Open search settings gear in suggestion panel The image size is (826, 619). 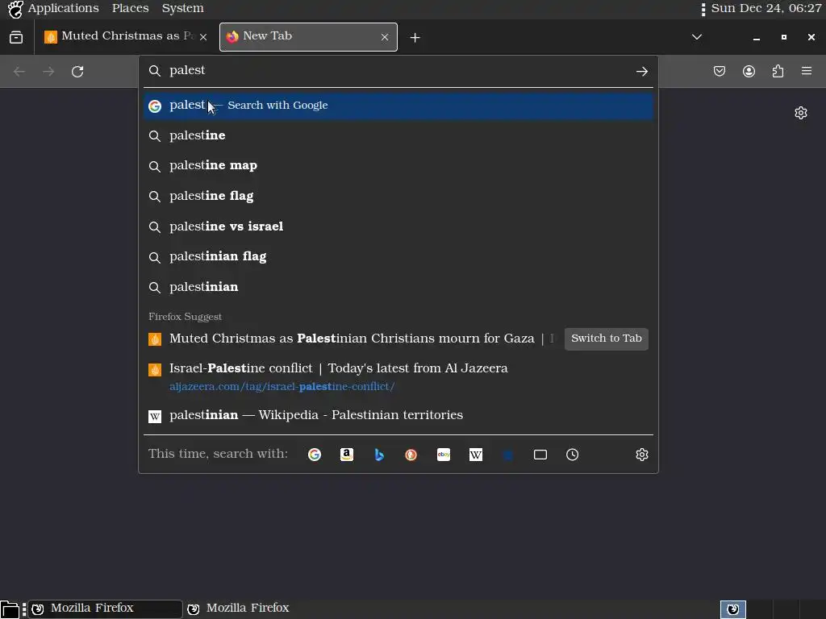pyautogui.click(x=641, y=455)
